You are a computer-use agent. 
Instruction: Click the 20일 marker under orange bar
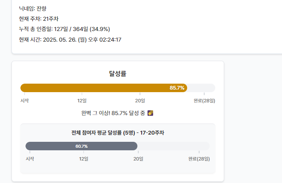(140, 101)
